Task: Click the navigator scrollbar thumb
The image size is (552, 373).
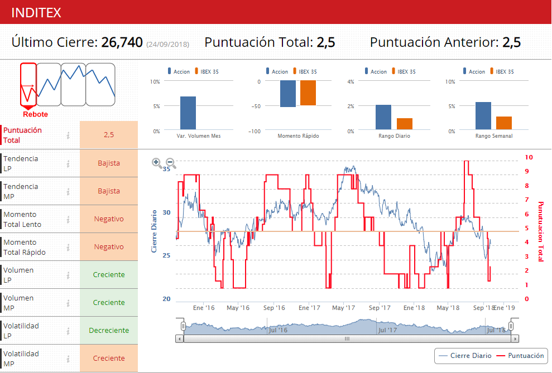Action: click(x=347, y=339)
